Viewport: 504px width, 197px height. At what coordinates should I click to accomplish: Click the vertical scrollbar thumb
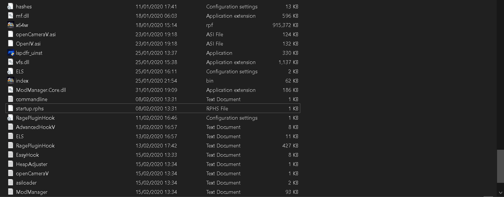(x=500, y=166)
